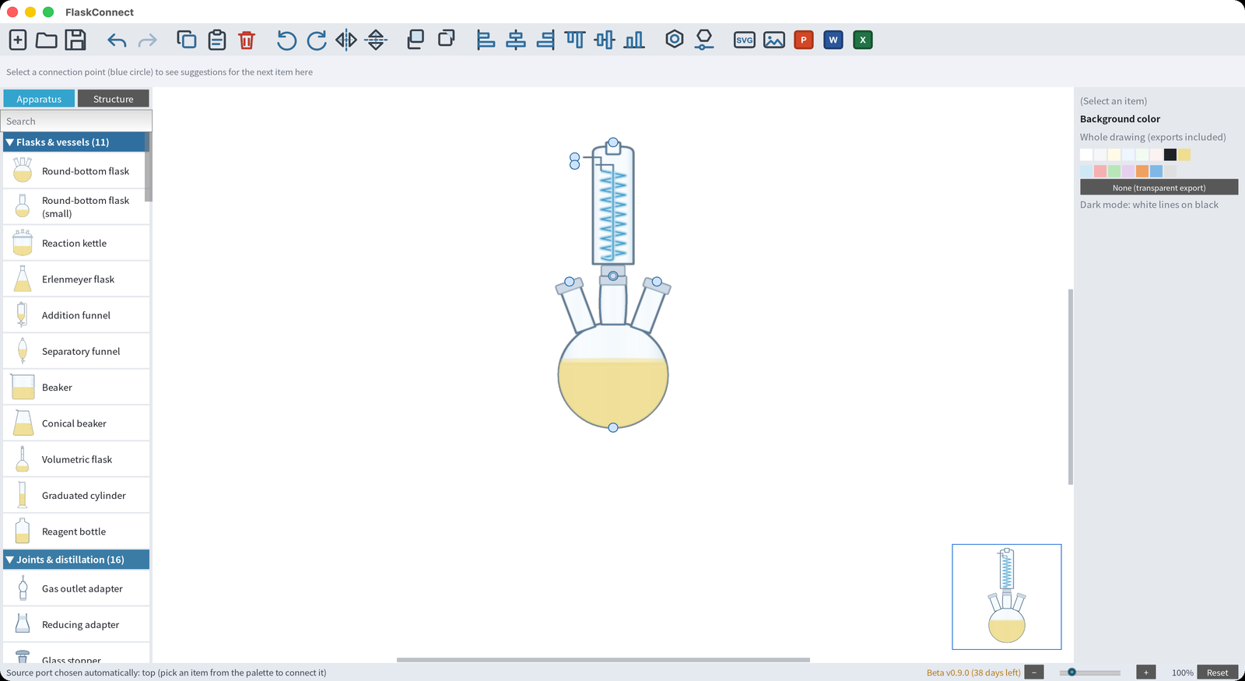
Task: Align items to vertical middle
Action: pyautogui.click(x=605, y=40)
